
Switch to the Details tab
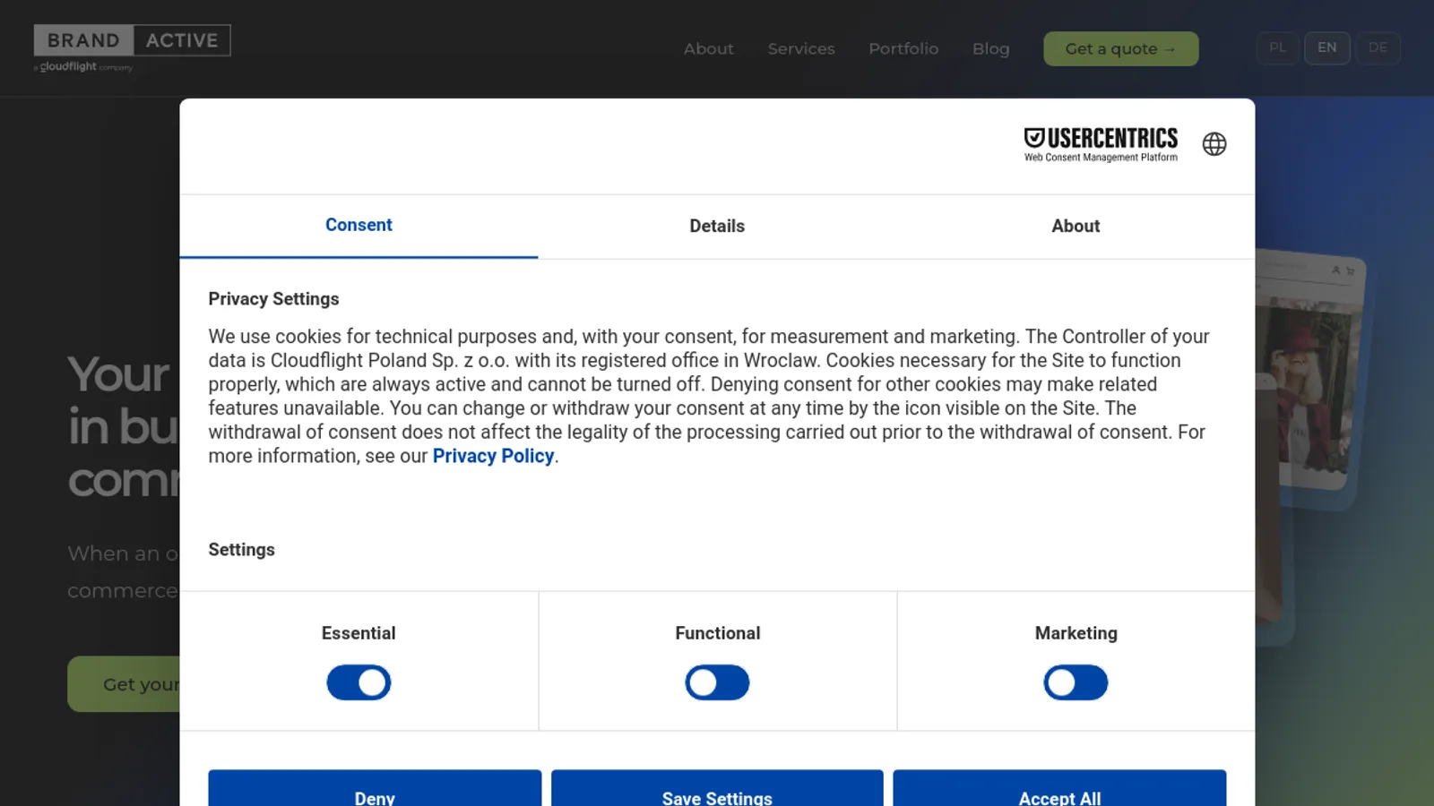(717, 226)
